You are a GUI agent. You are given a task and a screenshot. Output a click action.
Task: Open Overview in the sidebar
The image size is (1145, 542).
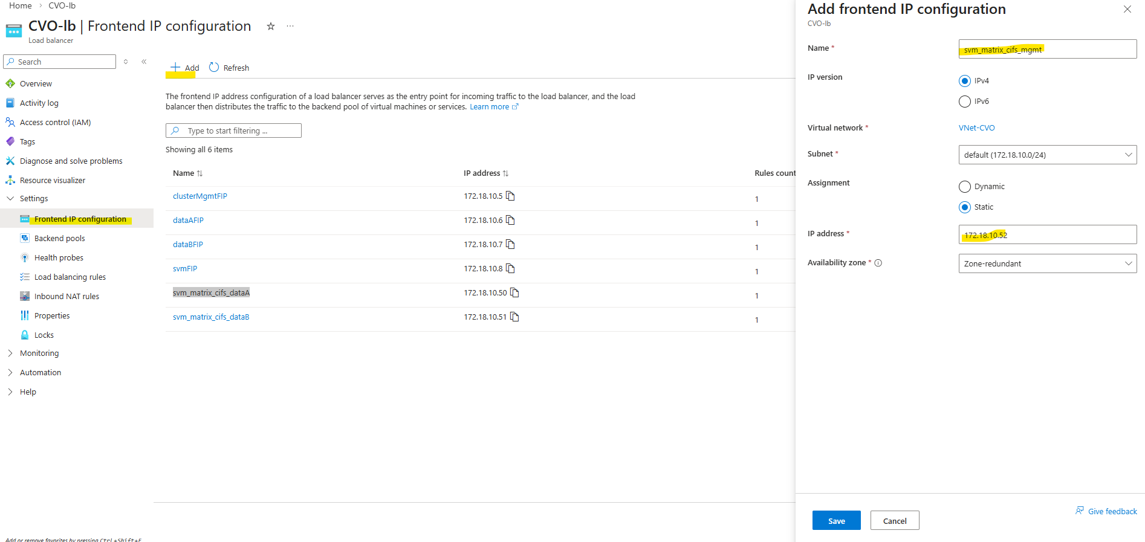(36, 84)
